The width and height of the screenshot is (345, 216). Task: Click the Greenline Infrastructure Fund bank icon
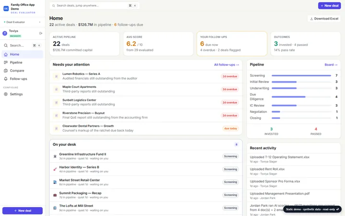coord(55,156)
